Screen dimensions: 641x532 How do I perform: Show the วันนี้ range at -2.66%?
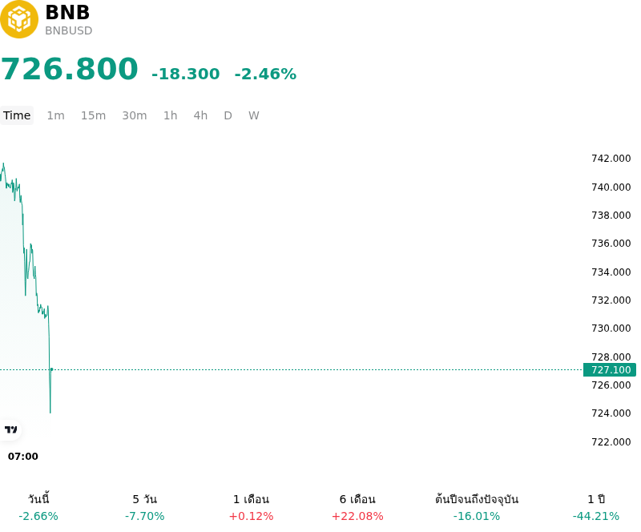click(38, 507)
